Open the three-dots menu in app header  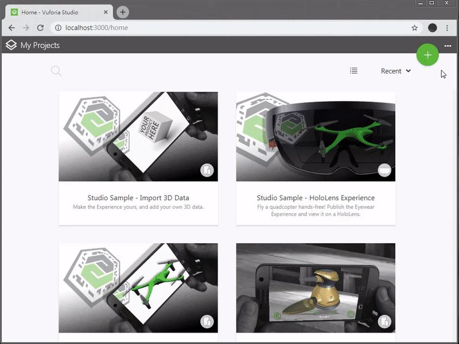448,46
